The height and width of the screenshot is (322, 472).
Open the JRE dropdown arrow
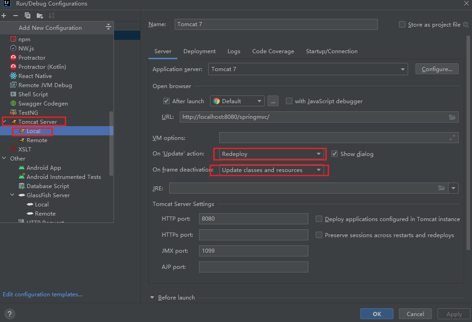coord(453,188)
